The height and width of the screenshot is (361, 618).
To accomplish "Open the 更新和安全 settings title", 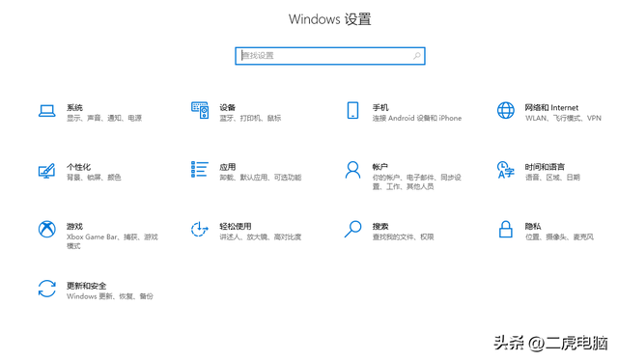I will pyautogui.click(x=86, y=286).
